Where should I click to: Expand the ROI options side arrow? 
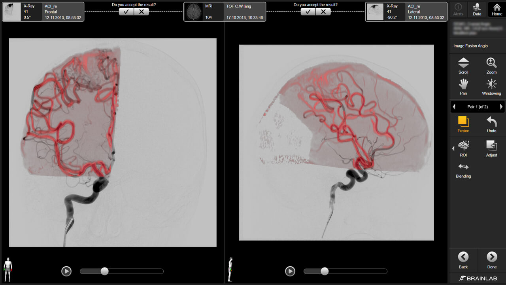(x=453, y=148)
